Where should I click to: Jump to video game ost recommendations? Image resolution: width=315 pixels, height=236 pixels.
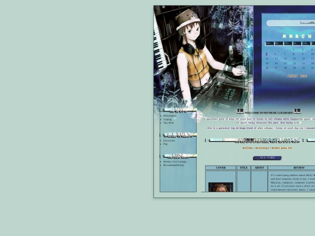282,148
